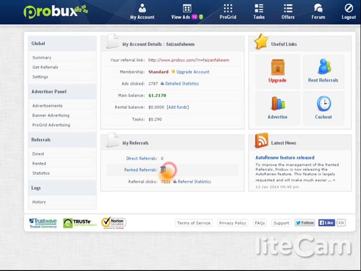This screenshot has height=271, width=361.
Task: Click the Logout circle icon
Action: coord(349,8)
